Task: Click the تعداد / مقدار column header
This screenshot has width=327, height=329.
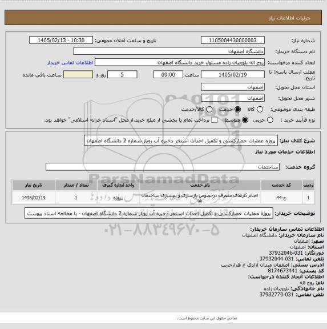Action: coord(76,185)
